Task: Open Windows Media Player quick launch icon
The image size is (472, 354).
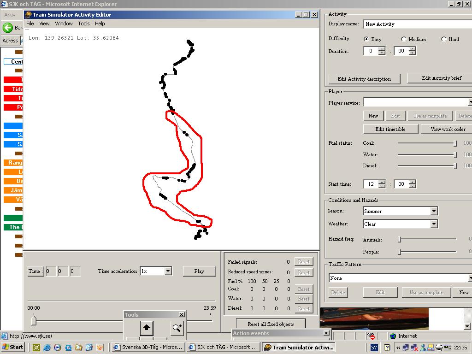Action: coord(58,348)
